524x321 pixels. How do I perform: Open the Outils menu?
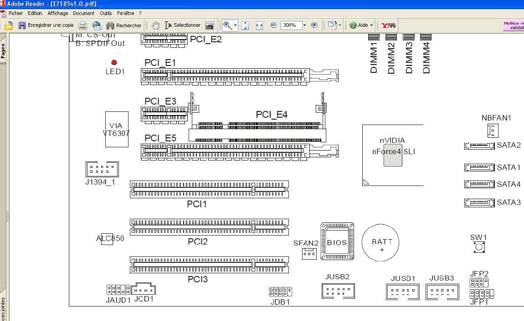(106, 13)
